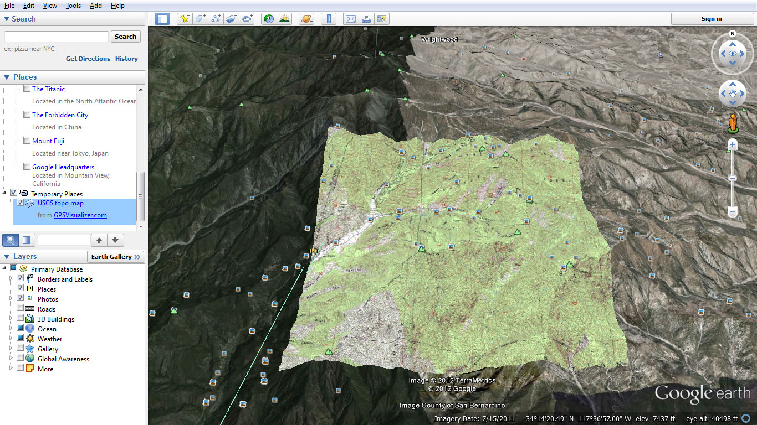This screenshot has width=757, height=425.
Task: Save the current image with the image icon
Action: coord(381,18)
